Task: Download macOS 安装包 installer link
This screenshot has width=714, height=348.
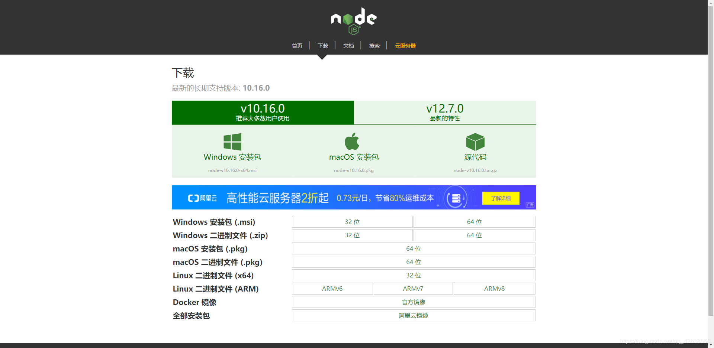Action: click(354, 157)
